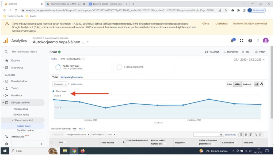Viewport: 274px width, 155px height.
Task: Open the Oletus sort type dropdown
Action: pos(111,135)
